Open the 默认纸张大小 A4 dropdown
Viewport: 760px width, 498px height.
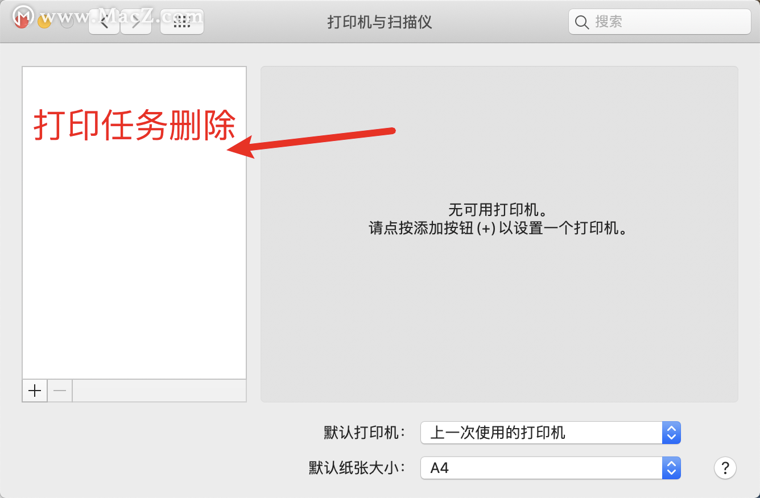551,468
